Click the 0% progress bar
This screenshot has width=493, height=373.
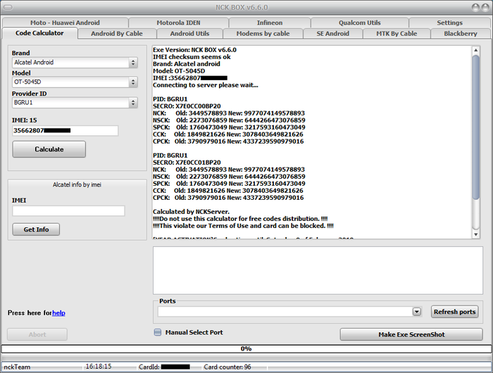(246, 349)
